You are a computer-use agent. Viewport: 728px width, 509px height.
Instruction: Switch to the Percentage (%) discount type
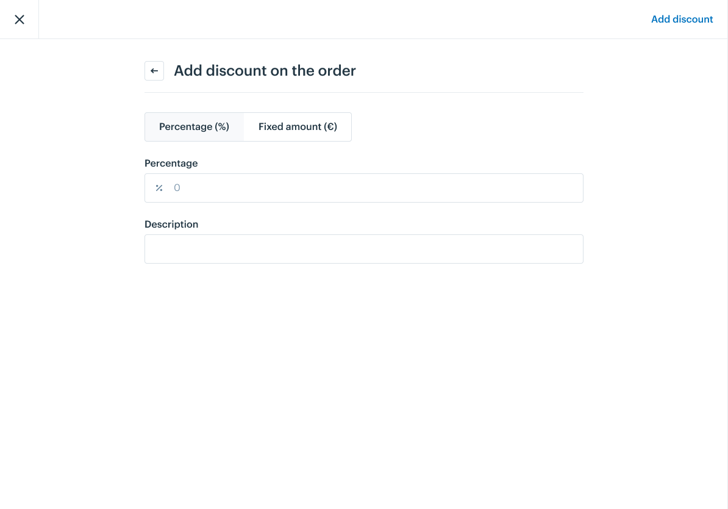(x=194, y=127)
